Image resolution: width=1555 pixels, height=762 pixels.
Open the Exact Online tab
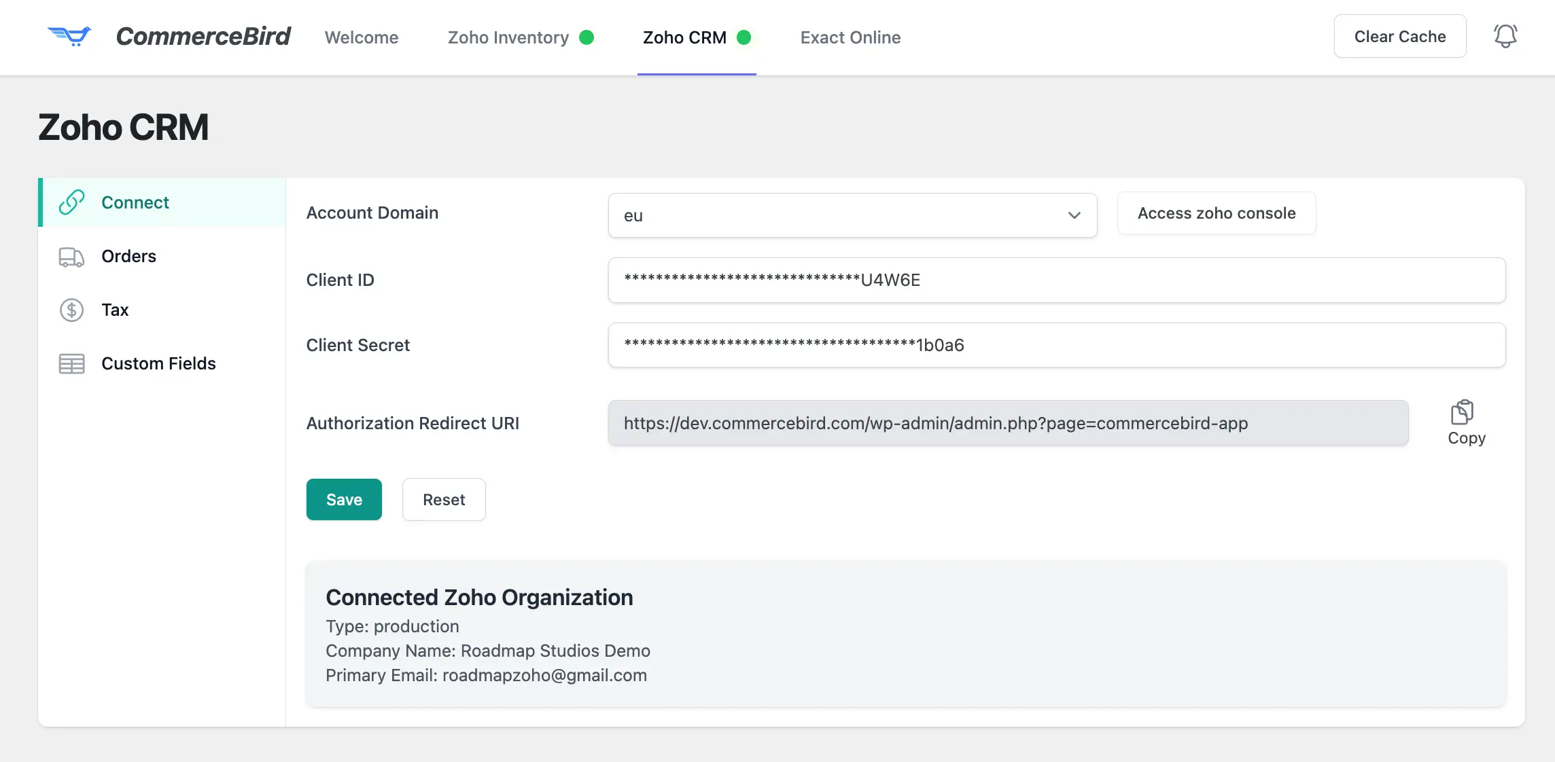(850, 37)
